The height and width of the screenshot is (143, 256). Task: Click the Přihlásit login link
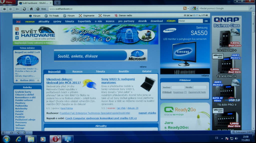coord(167,92)
